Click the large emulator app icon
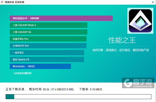The image size is (156, 102). point(140,21)
